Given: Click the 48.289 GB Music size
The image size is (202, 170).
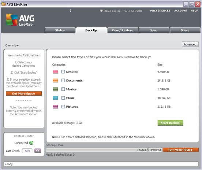Looking at the screenshot, I should click(164, 98).
